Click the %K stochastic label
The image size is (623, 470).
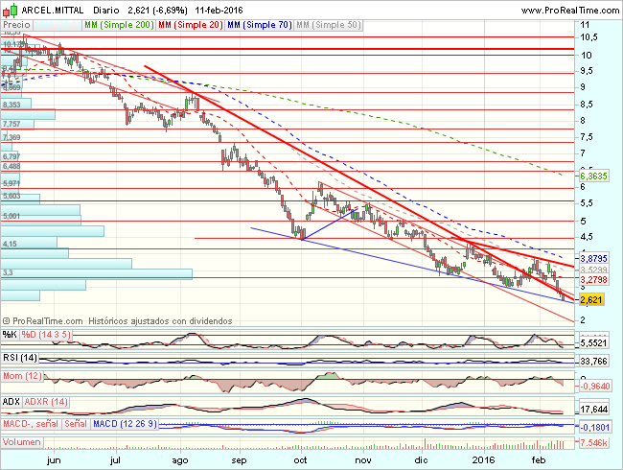pyautogui.click(x=10, y=335)
